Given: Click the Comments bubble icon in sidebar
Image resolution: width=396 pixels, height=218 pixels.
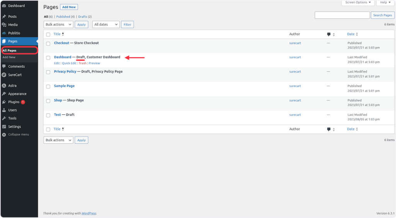Looking at the screenshot, I should 4,66.
